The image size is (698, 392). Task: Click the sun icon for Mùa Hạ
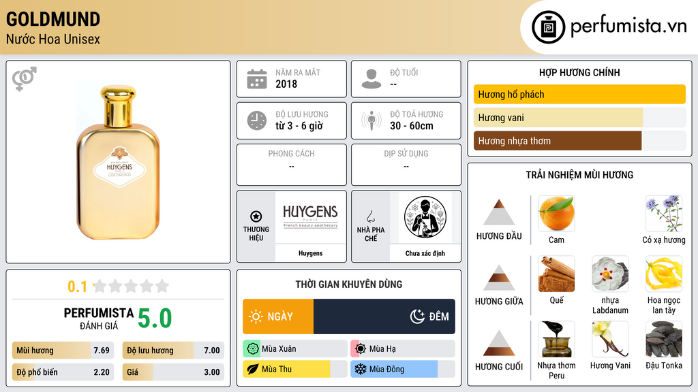click(x=361, y=349)
